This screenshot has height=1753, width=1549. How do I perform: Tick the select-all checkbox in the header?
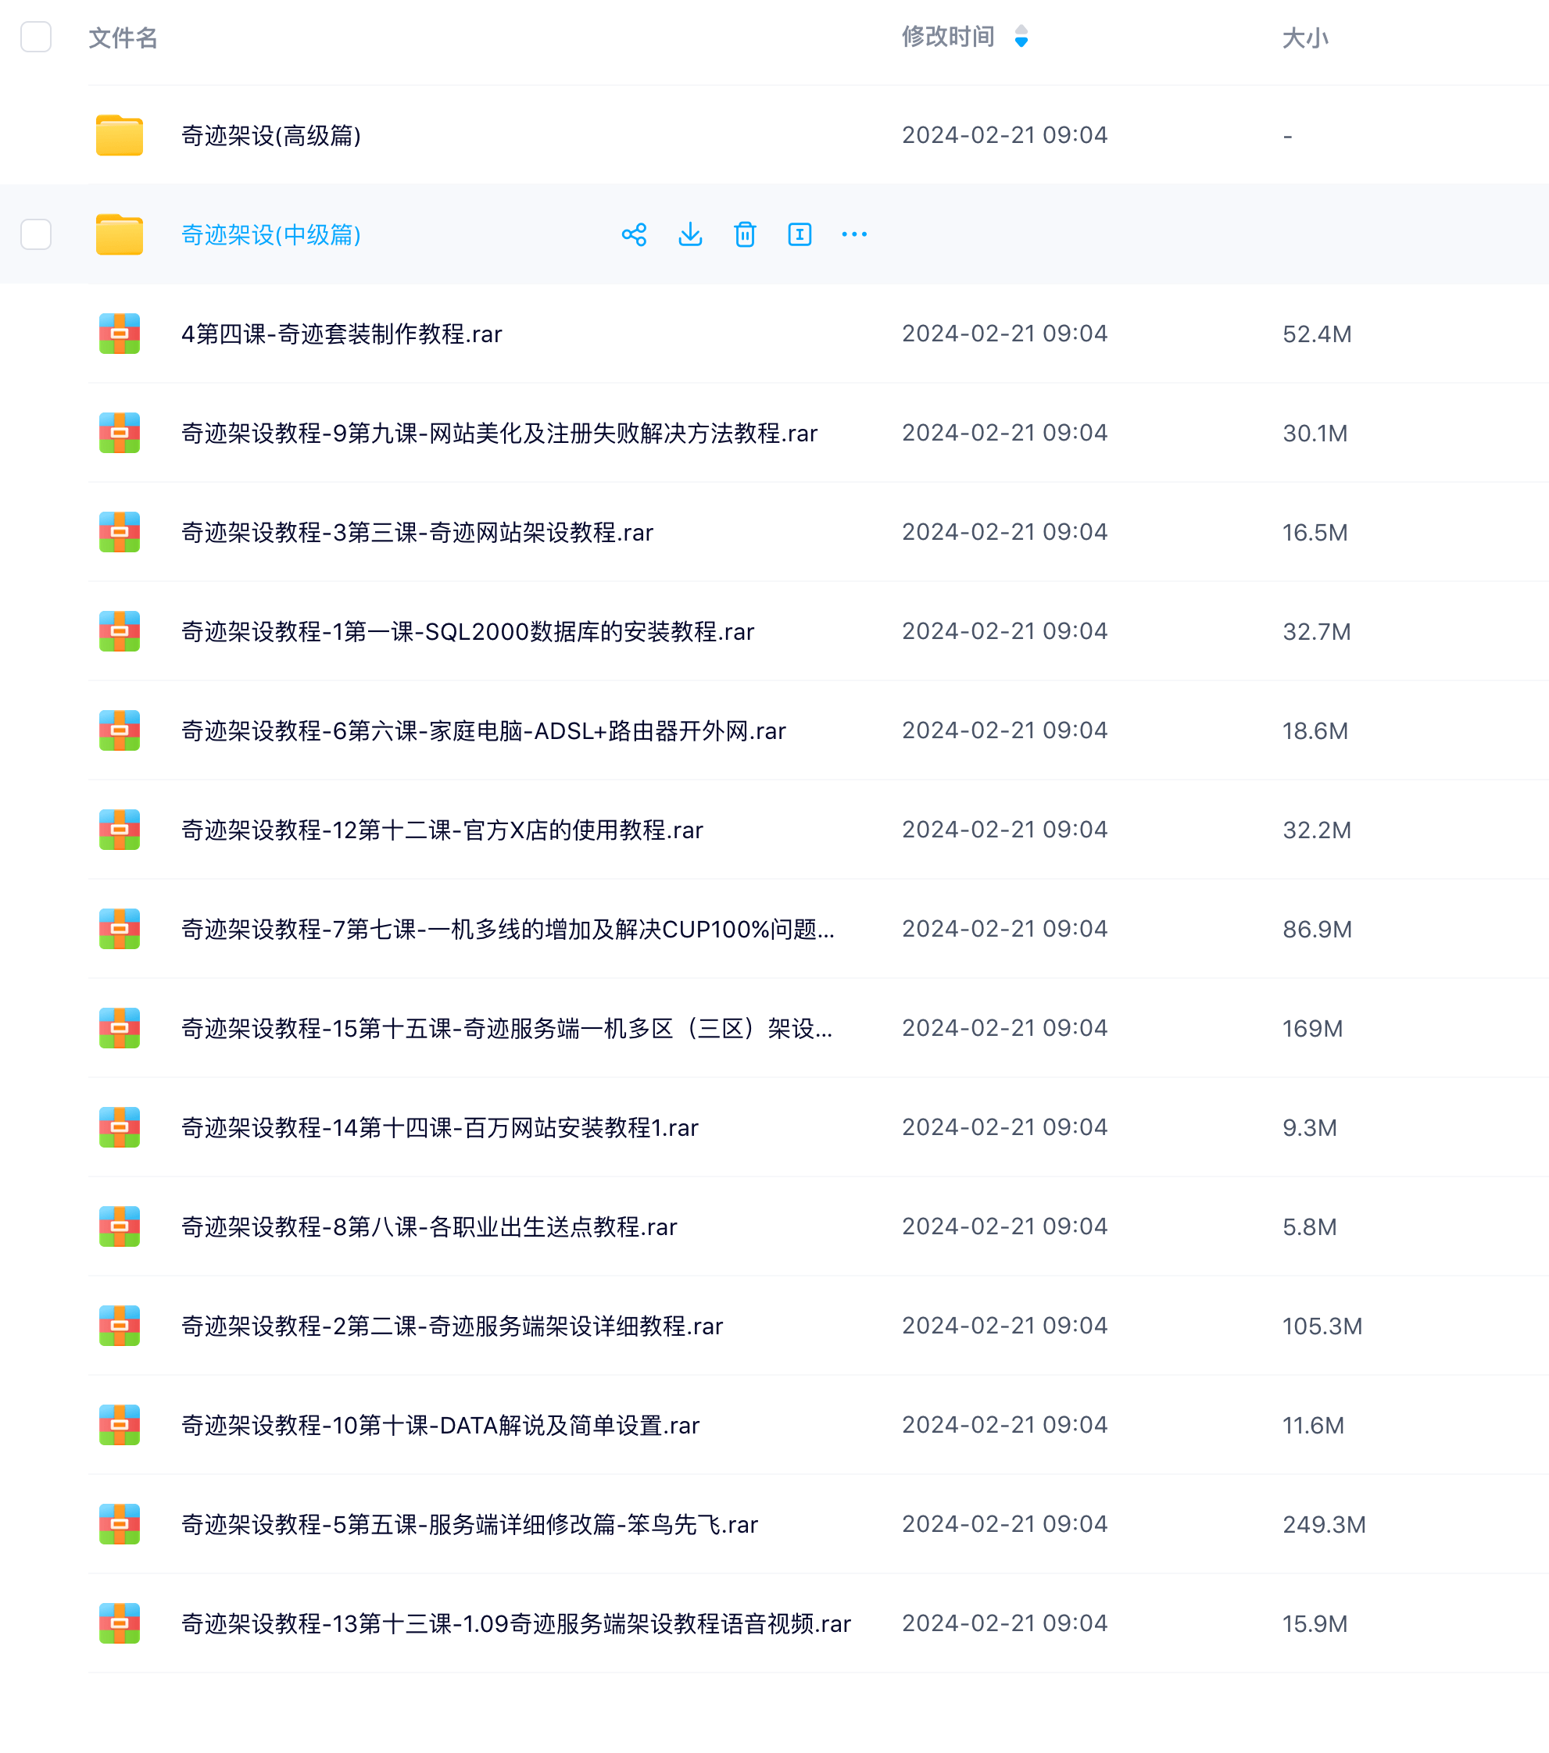pyautogui.click(x=36, y=37)
